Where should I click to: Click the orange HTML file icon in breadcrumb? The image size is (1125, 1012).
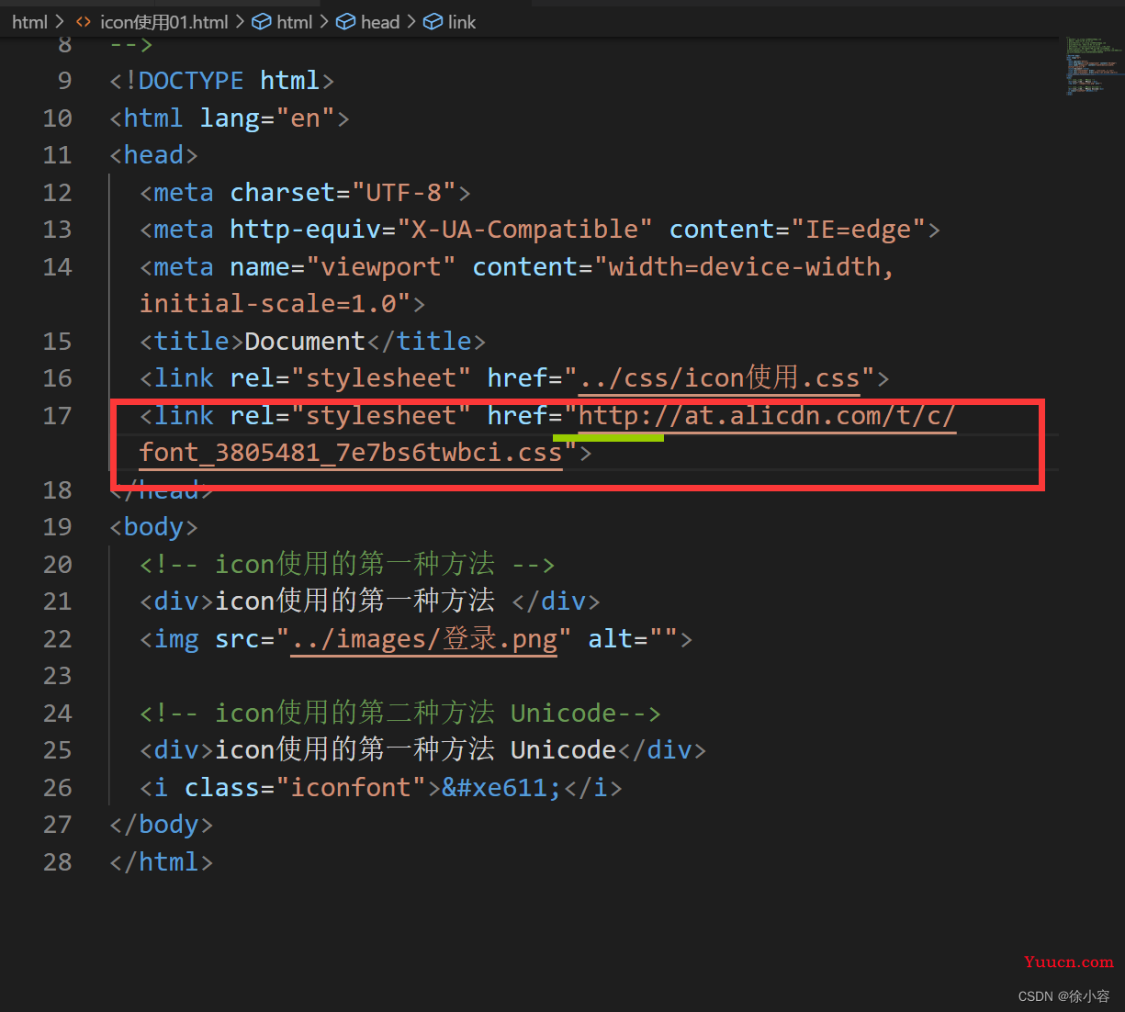click(84, 22)
